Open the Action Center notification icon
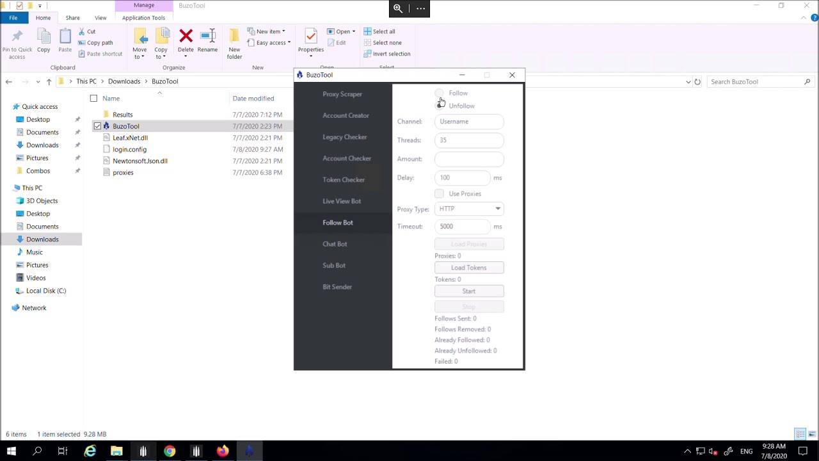819x461 pixels. click(803, 451)
